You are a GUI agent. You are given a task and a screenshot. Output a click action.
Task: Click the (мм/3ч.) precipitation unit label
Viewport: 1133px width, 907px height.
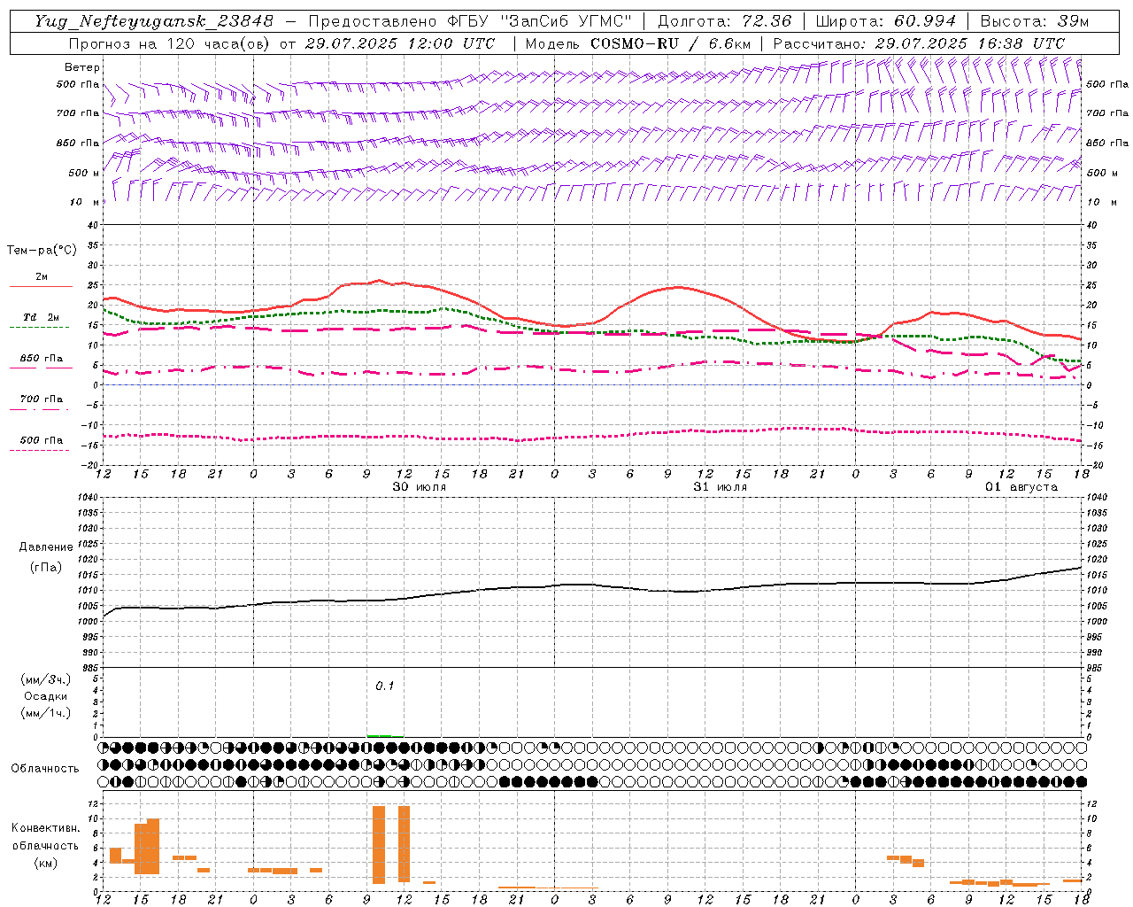click(46, 679)
